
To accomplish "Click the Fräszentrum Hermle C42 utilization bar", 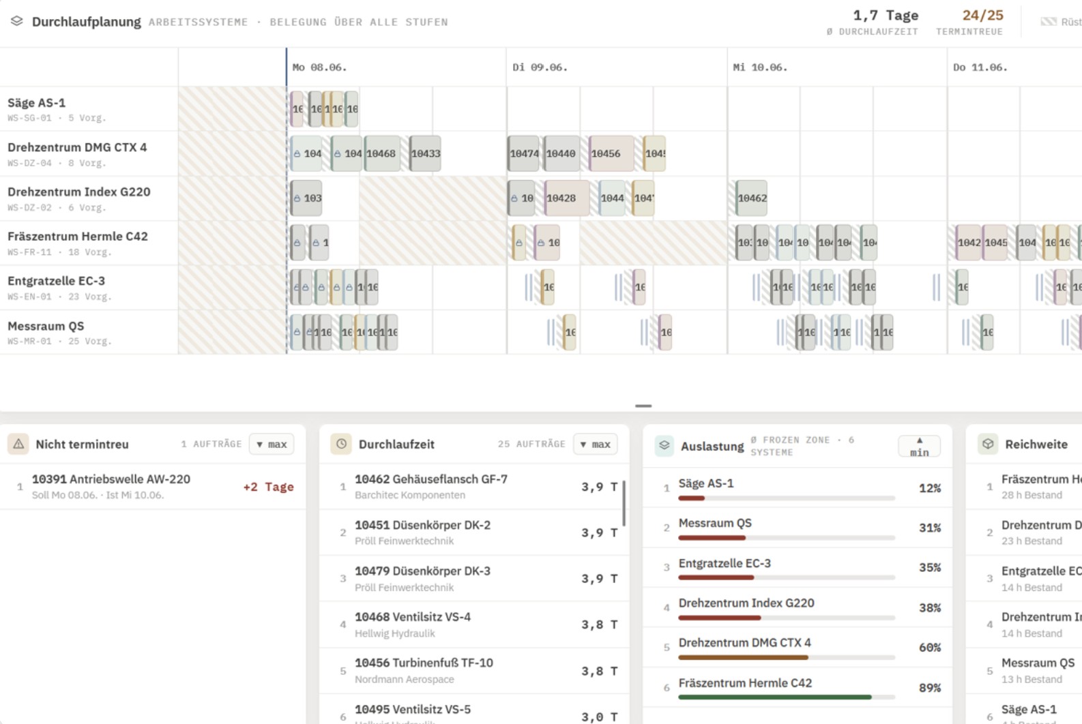I will 786,697.
